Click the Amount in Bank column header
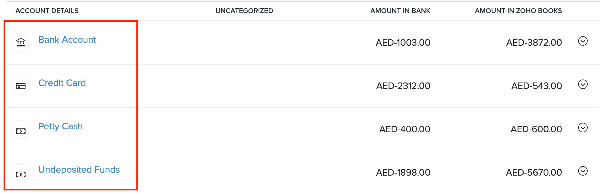This screenshot has width=609, height=194. 400,11
